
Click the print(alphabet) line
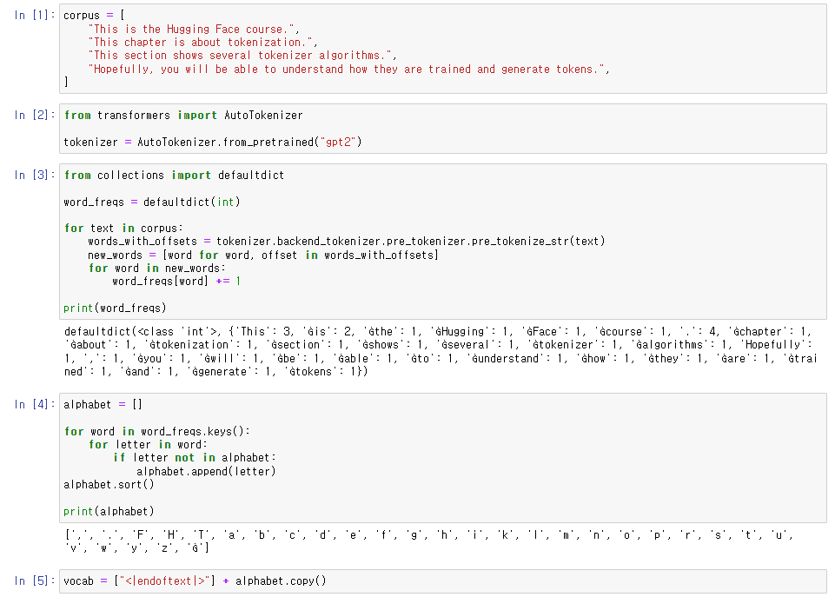[x=109, y=511]
